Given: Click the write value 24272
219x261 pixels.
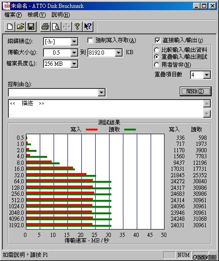Looking at the screenshot, I should click(x=177, y=181).
